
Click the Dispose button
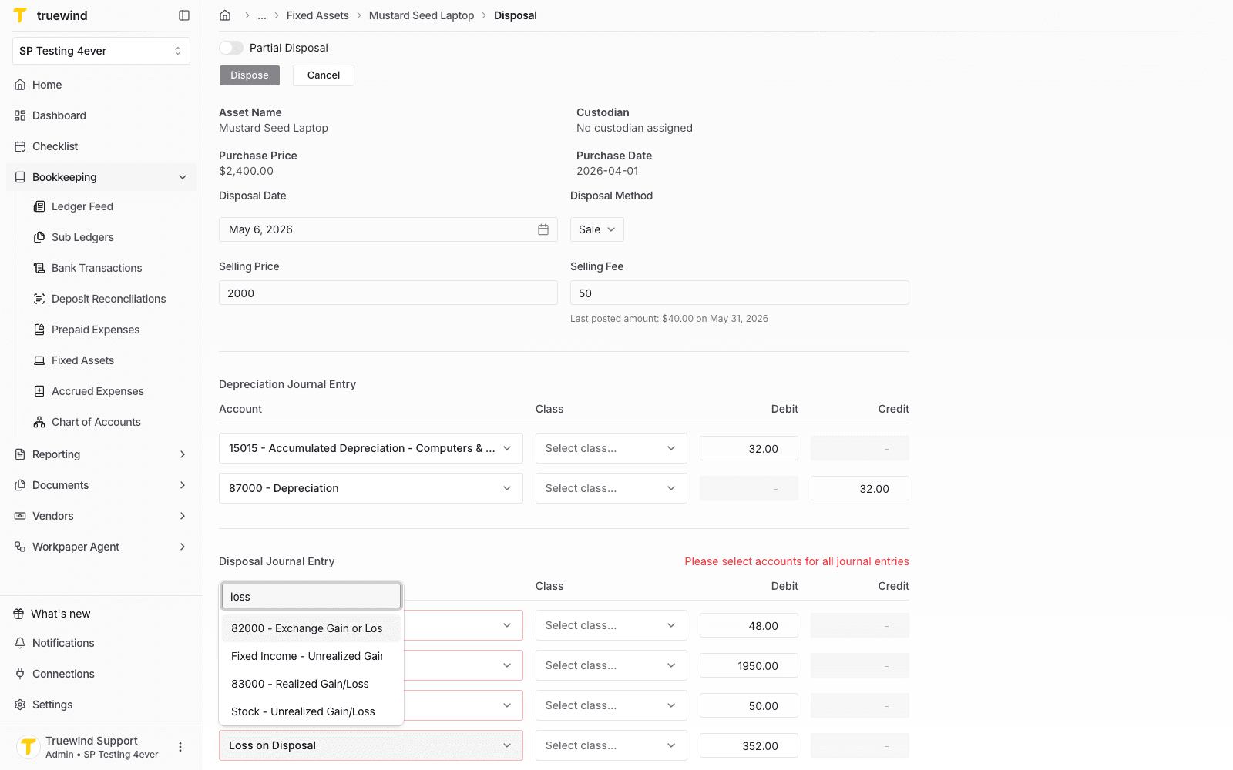click(250, 75)
